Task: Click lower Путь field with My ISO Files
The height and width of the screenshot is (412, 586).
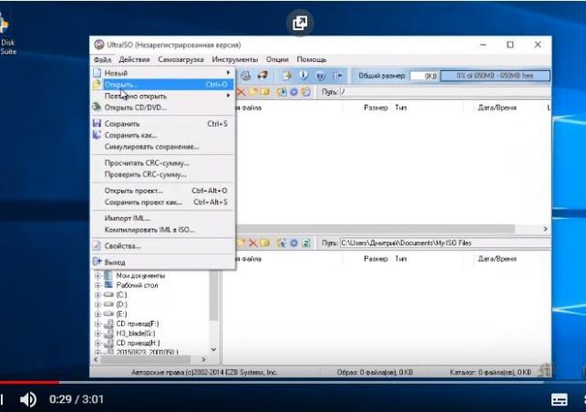Action: pos(445,243)
